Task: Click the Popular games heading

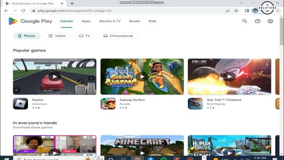Action: coord(29,50)
